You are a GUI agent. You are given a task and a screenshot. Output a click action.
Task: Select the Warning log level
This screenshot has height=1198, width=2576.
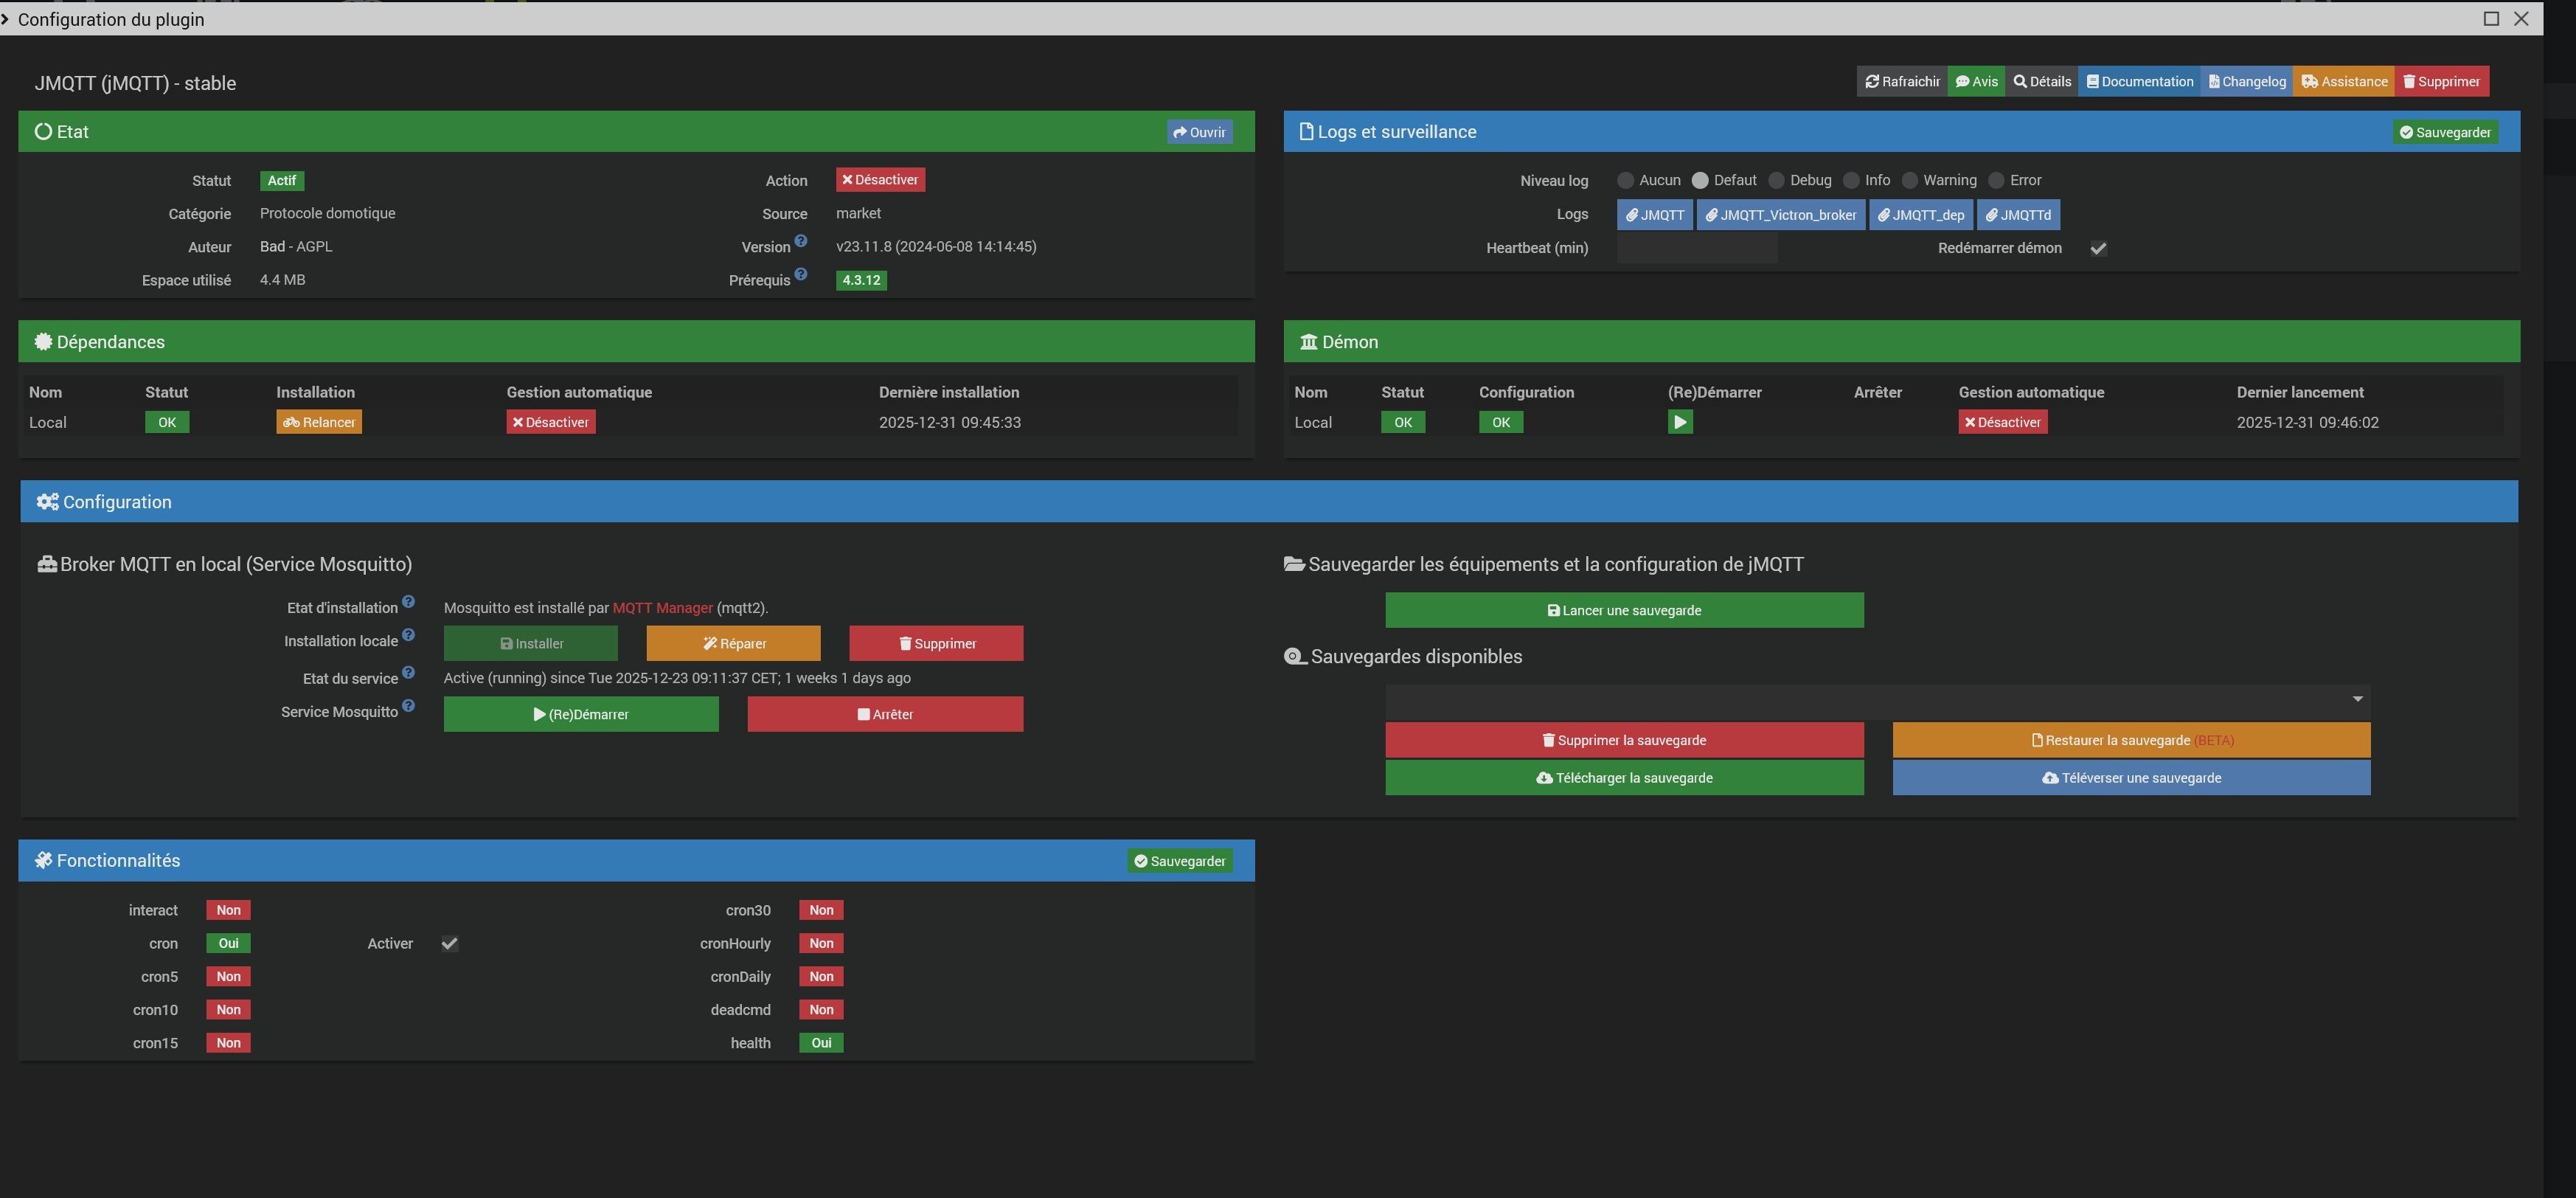(x=1910, y=181)
